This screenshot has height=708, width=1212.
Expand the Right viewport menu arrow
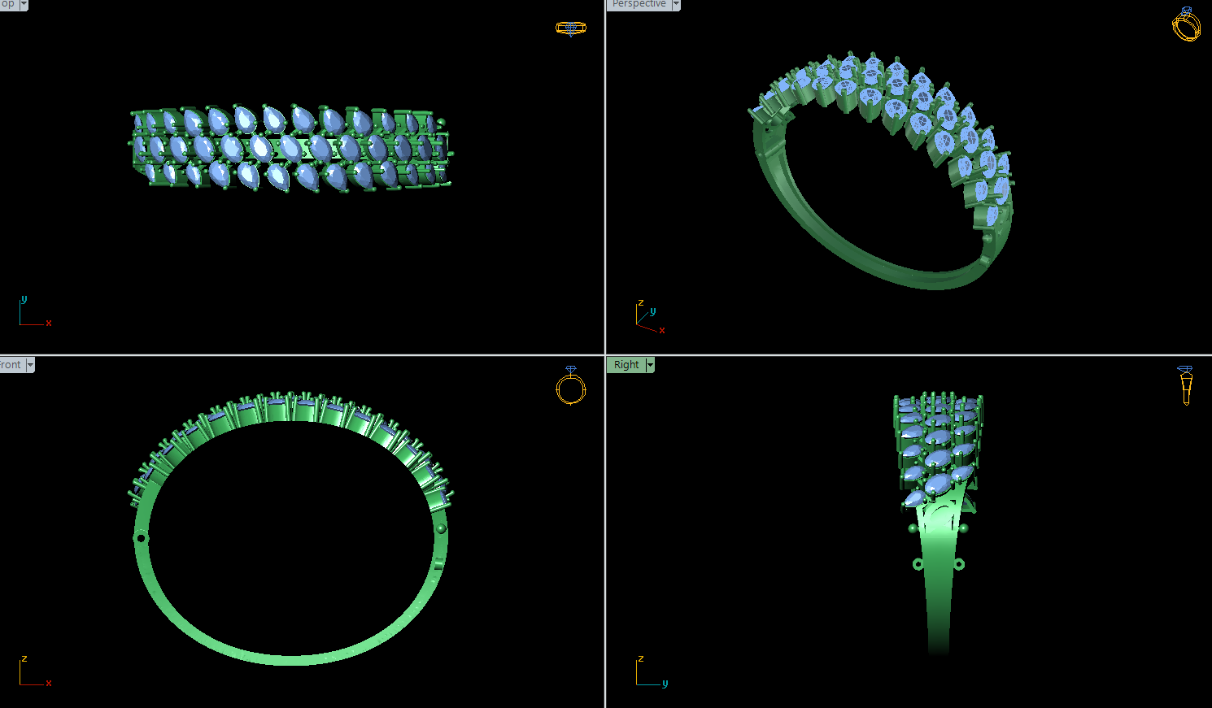point(650,365)
